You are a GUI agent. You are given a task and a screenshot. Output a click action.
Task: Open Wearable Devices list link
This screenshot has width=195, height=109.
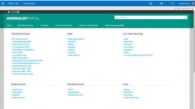75,95
